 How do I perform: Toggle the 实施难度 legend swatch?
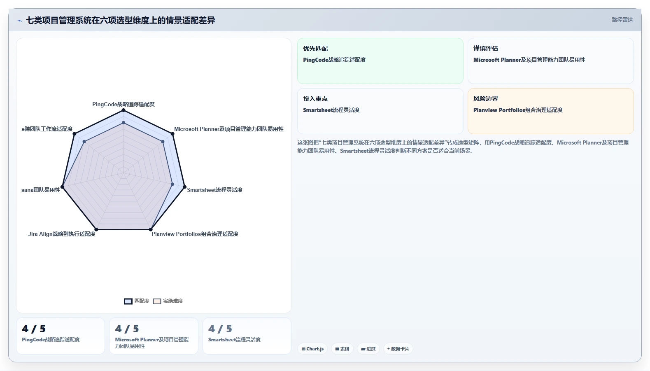(157, 301)
